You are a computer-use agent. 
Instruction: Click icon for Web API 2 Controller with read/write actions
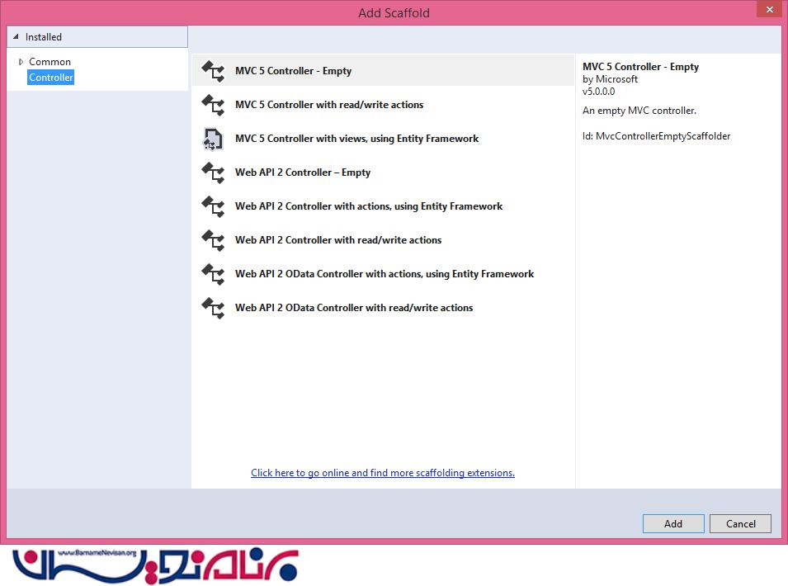(x=213, y=239)
